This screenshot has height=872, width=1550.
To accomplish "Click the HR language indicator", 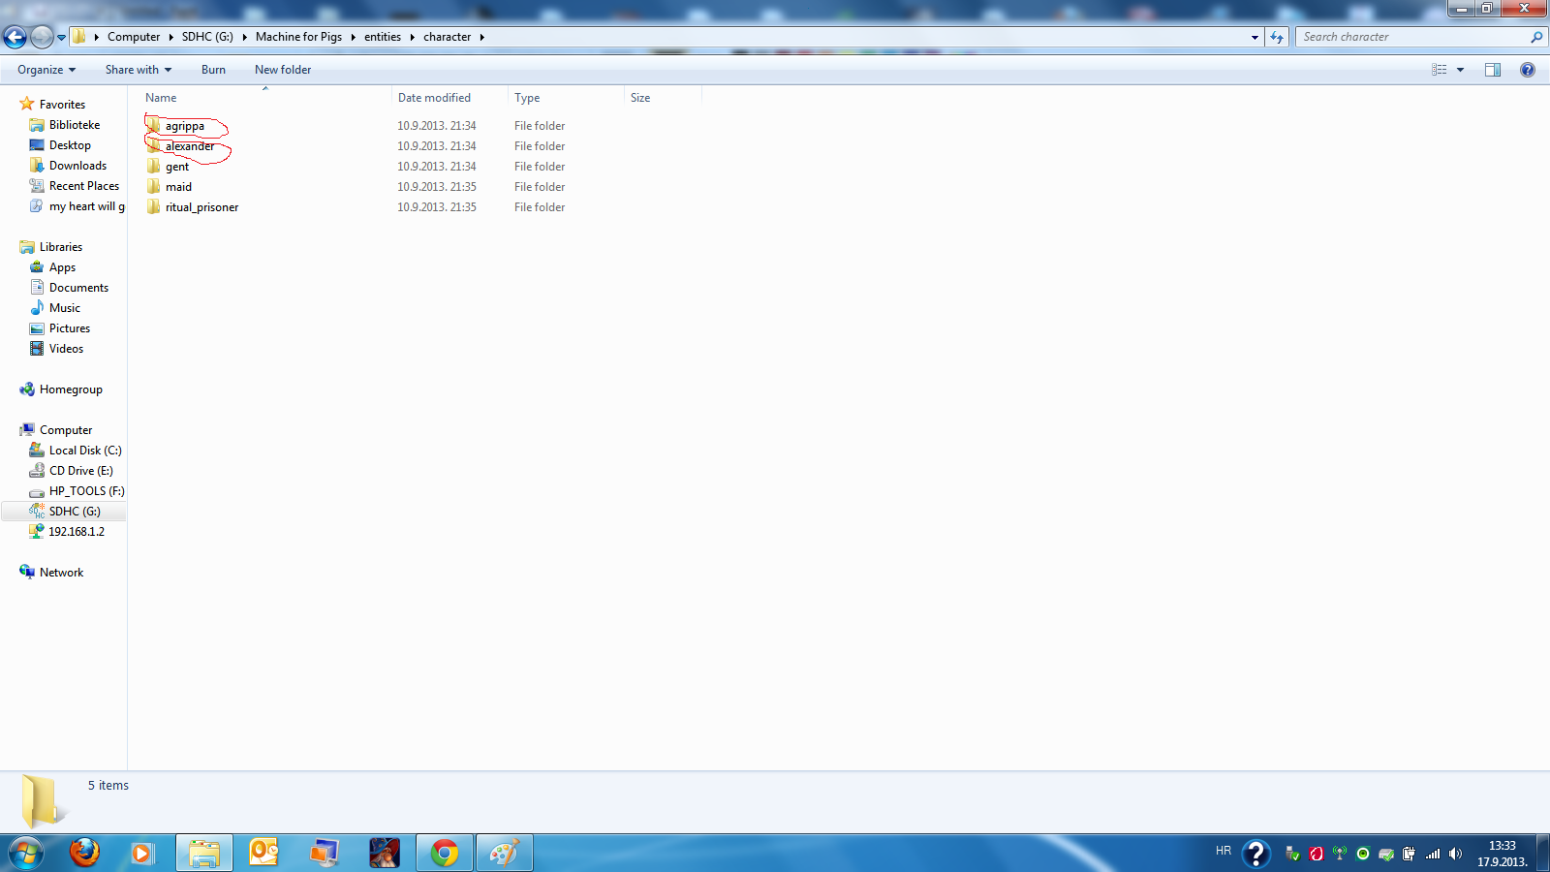I will 1224,851.
